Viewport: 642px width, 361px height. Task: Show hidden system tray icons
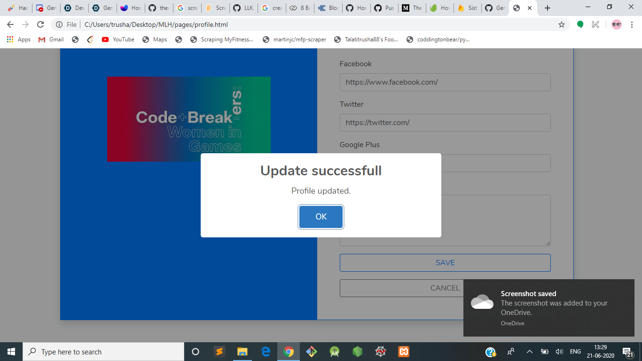coord(529,352)
